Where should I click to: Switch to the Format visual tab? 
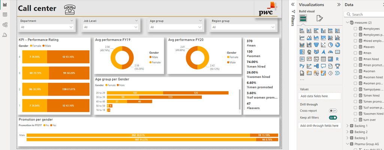[x=319, y=18]
